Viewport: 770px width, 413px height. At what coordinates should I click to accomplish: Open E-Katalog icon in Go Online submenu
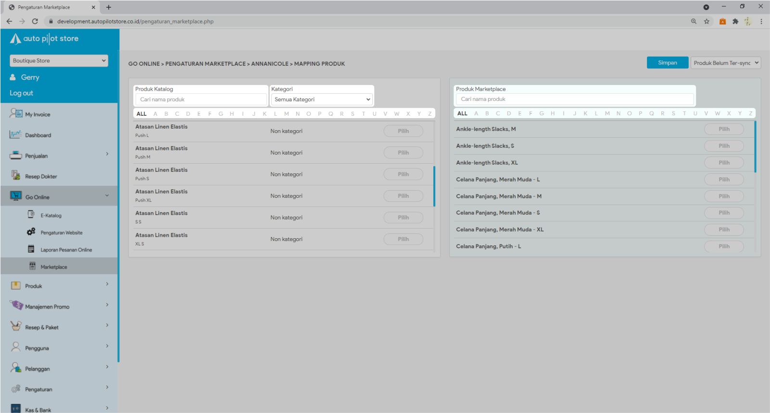(x=31, y=215)
